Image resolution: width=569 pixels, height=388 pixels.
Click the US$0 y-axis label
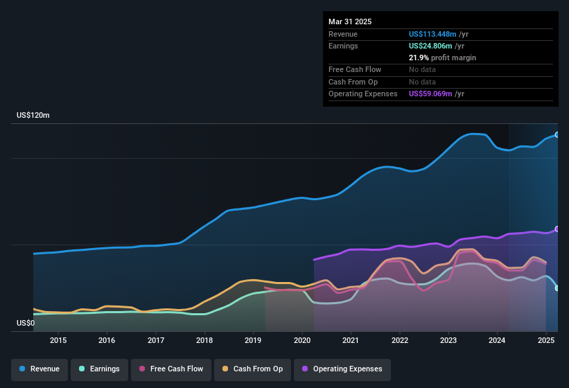point(26,323)
